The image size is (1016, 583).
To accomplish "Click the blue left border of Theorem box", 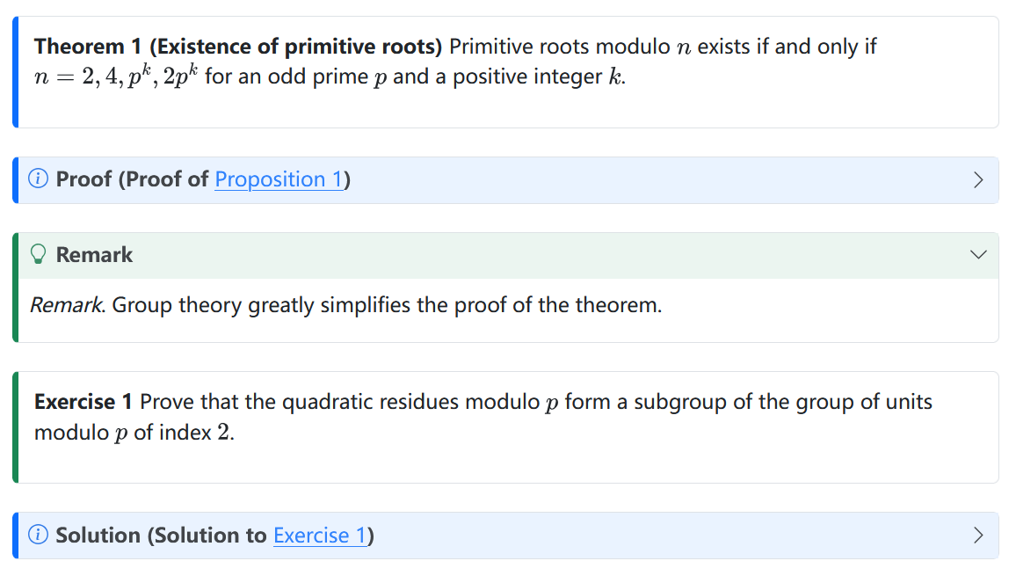I will [x=16, y=72].
